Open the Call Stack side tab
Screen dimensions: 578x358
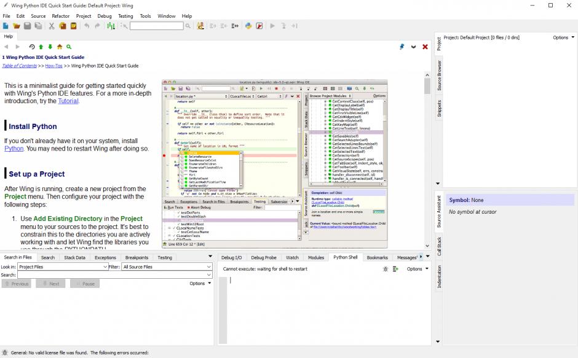[439, 246]
